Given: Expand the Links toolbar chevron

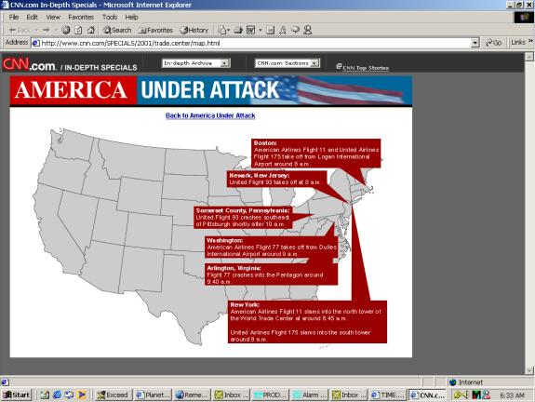Looking at the screenshot, I should [x=530, y=41].
